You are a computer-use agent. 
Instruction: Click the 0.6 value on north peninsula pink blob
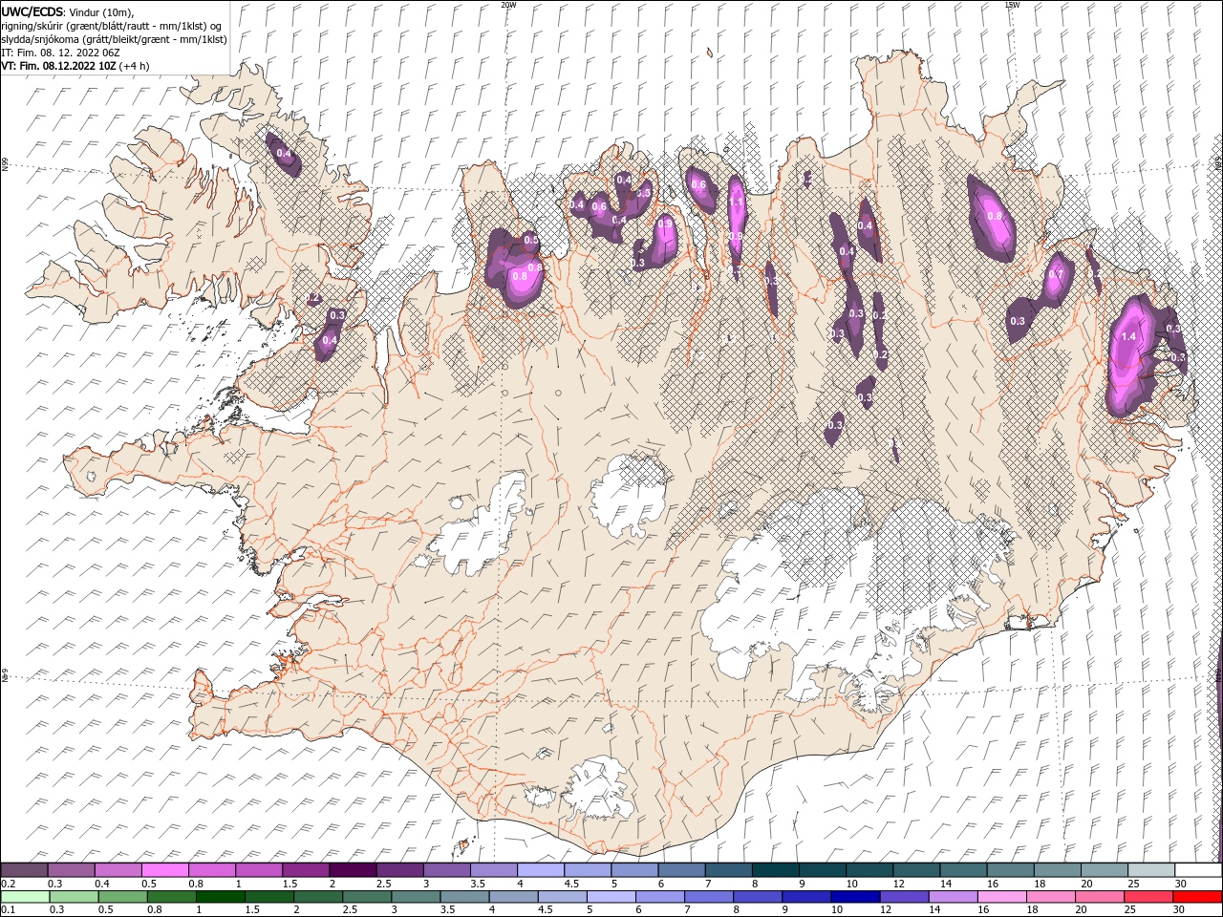click(698, 185)
